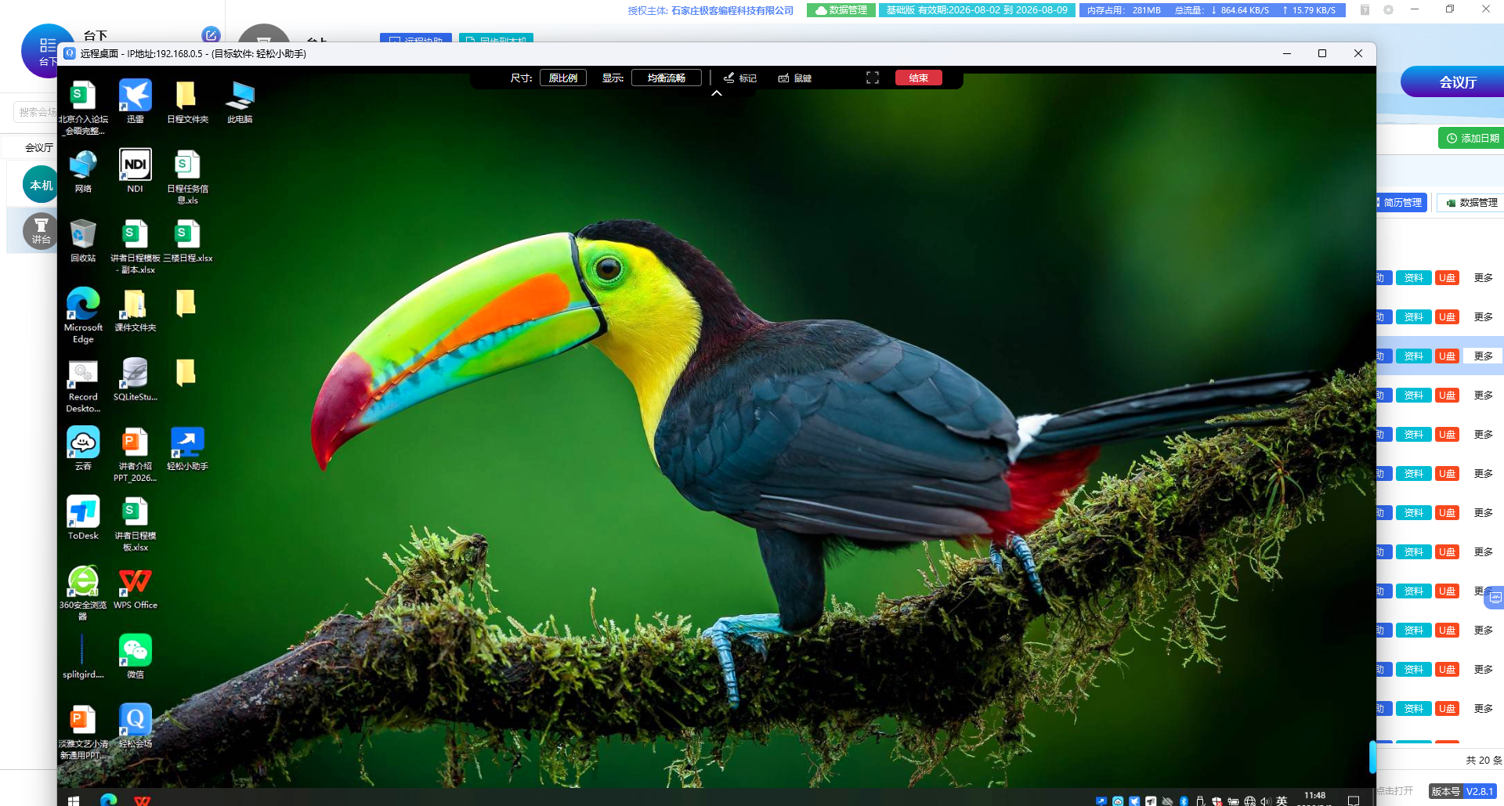Open the SQLiteStudio desktop shortcut
Screen dimensions: 1504x806
(x=135, y=379)
